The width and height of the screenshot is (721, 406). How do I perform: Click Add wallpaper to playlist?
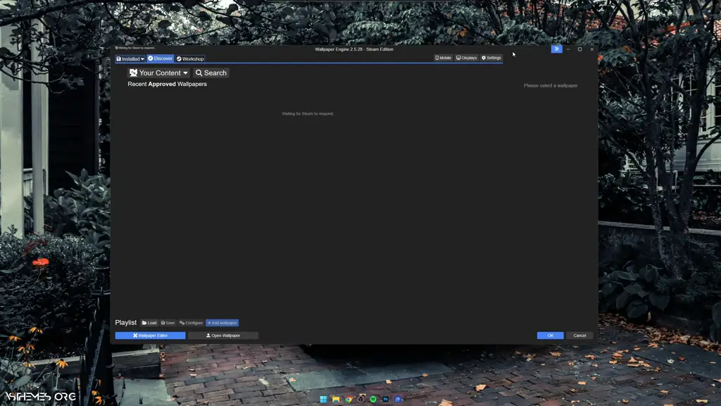(x=222, y=323)
